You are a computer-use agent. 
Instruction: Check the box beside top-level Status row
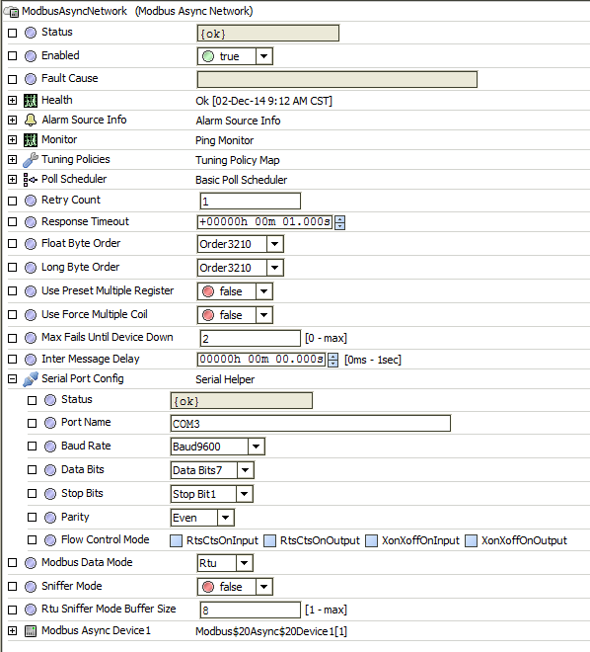click(13, 33)
